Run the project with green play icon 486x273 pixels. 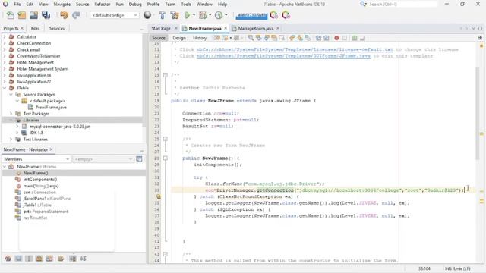point(188,15)
